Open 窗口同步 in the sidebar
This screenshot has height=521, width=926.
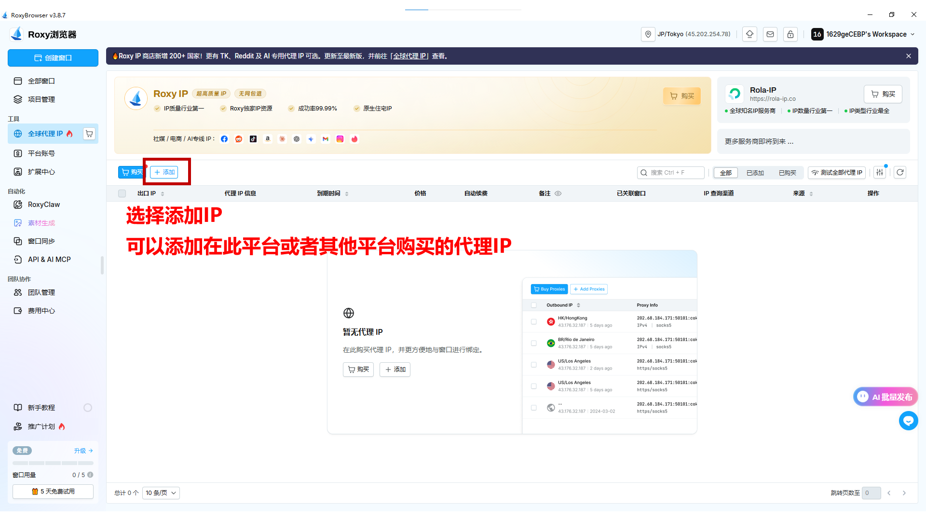[53, 241]
